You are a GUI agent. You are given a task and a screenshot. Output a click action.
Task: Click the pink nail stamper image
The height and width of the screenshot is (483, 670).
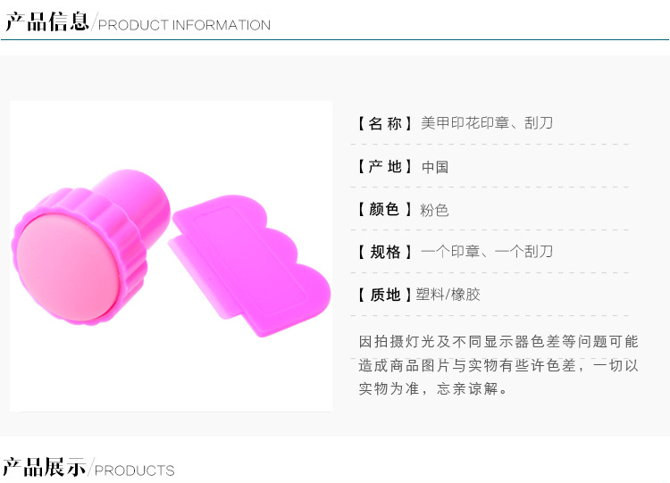(x=90, y=246)
